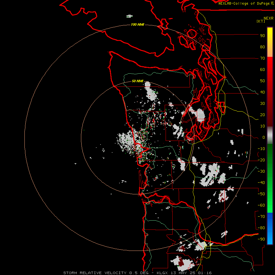This screenshot has width=275, height=275.
Task: Click the -60 knot scale value
Action: coord(261,205)
